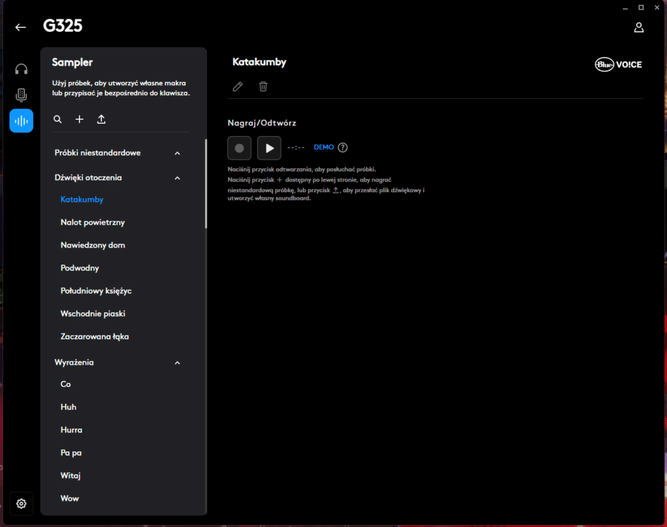Click the back arrow next to G325

click(21, 27)
